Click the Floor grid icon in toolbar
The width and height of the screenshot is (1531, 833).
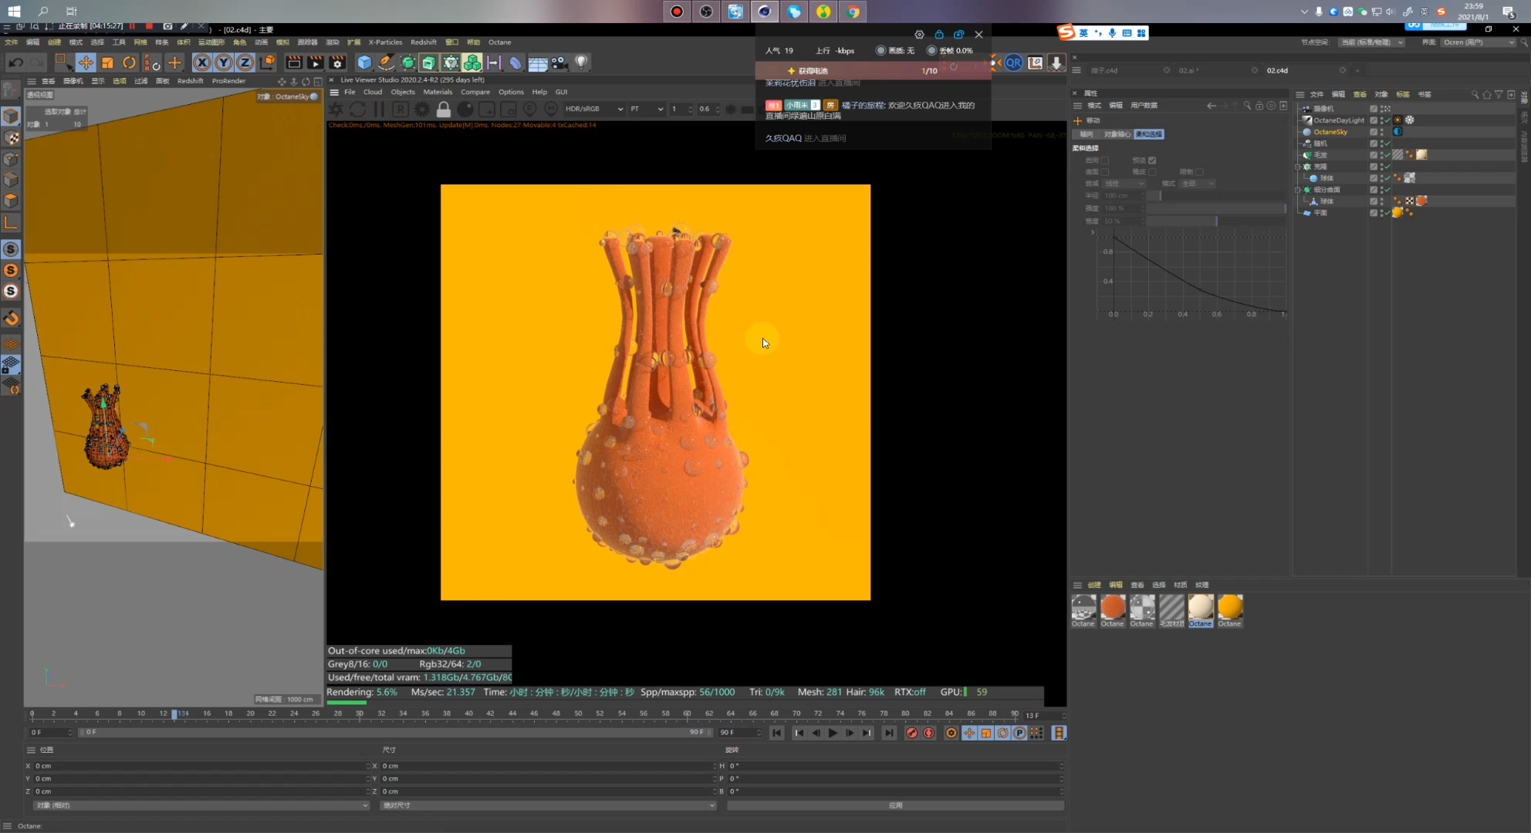pos(538,62)
